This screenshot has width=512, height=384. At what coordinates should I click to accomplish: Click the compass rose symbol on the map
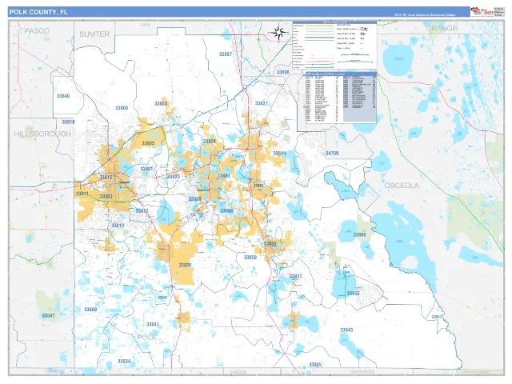[278, 33]
